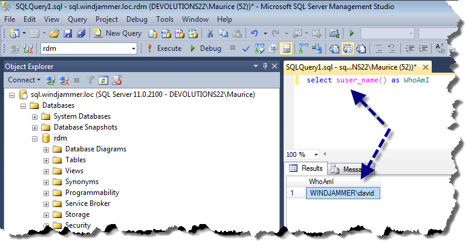Switch output to Results to File
Viewport: 465px width, 241px height.
[361, 48]
